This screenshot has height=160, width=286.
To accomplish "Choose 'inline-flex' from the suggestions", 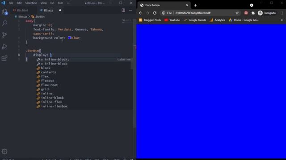I will pyautogui.click(x=84, y=102).
